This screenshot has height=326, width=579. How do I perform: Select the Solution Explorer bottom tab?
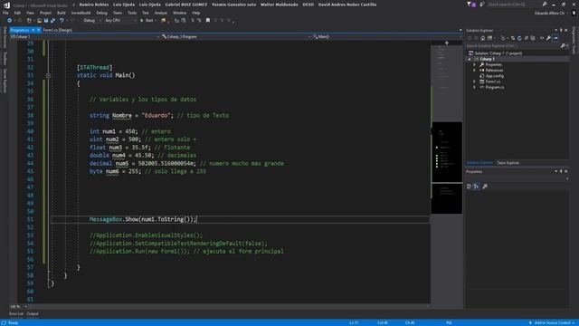[x=479, y=163]
